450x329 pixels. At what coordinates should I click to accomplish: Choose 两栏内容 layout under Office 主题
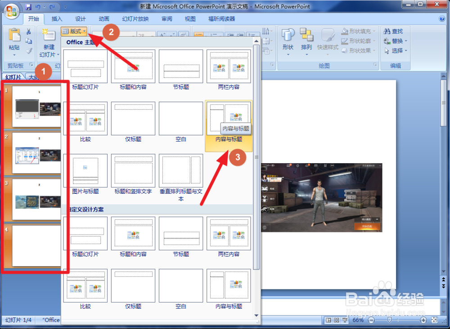click(x=229, y=70)
